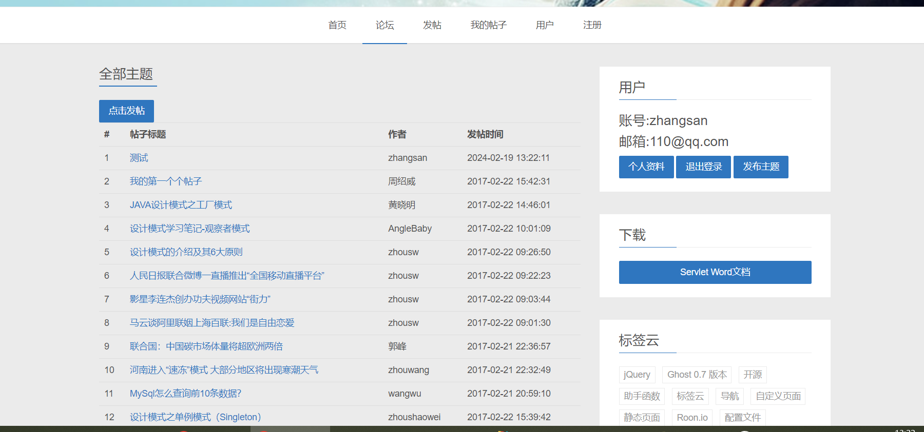Click author zhouwang in row 10

pos(409,370)
